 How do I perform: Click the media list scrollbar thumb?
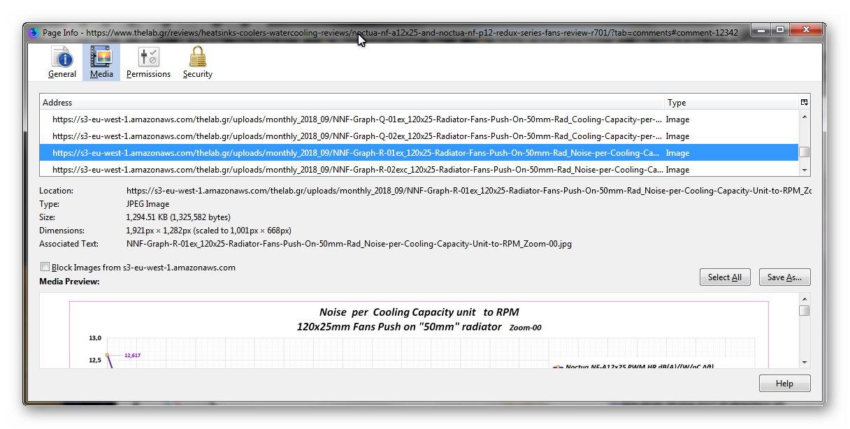(805, 152)
